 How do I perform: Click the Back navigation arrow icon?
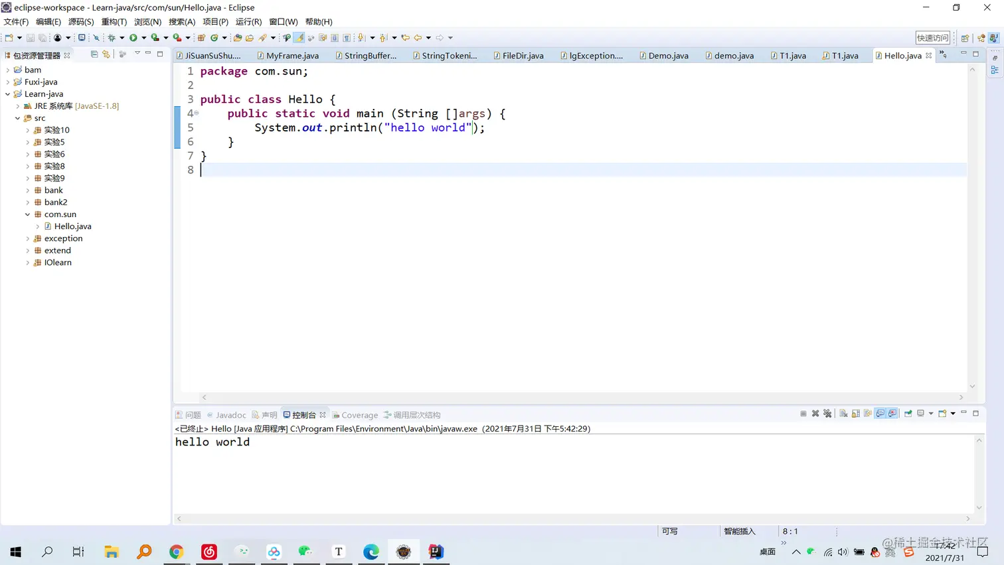[418, 38]
